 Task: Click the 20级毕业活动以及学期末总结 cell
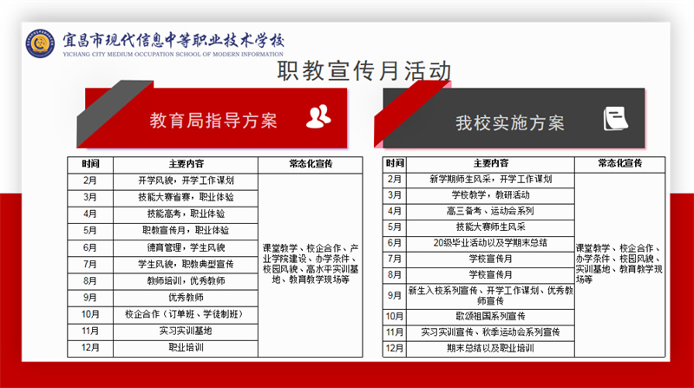click(490, 242)
